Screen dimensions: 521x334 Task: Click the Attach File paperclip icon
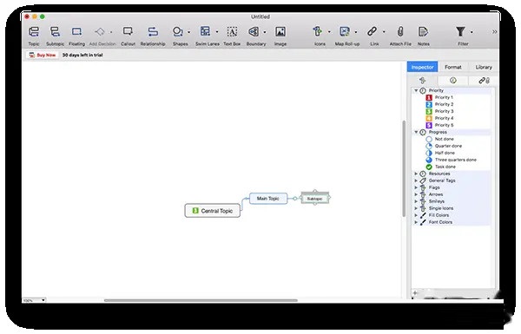(400, 32)
